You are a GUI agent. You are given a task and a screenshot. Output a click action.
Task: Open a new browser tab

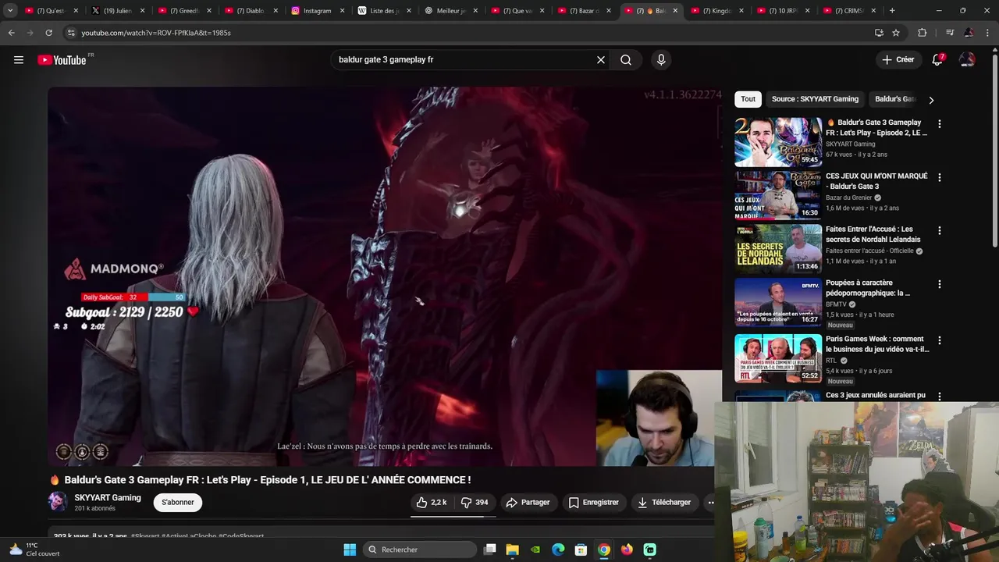(x=892, y=11)
